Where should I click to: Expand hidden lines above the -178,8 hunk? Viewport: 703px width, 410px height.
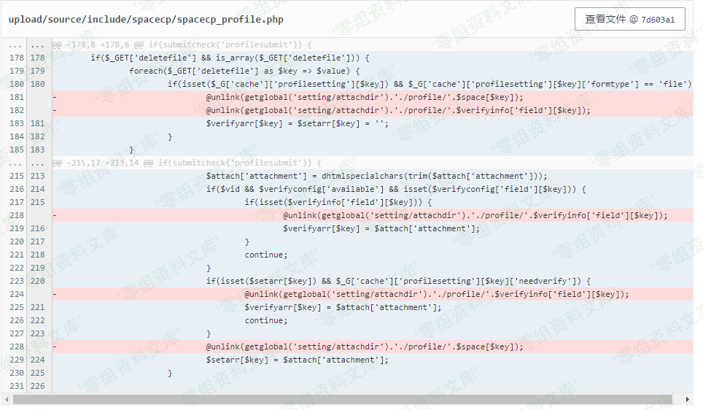(x=16, y=45)
